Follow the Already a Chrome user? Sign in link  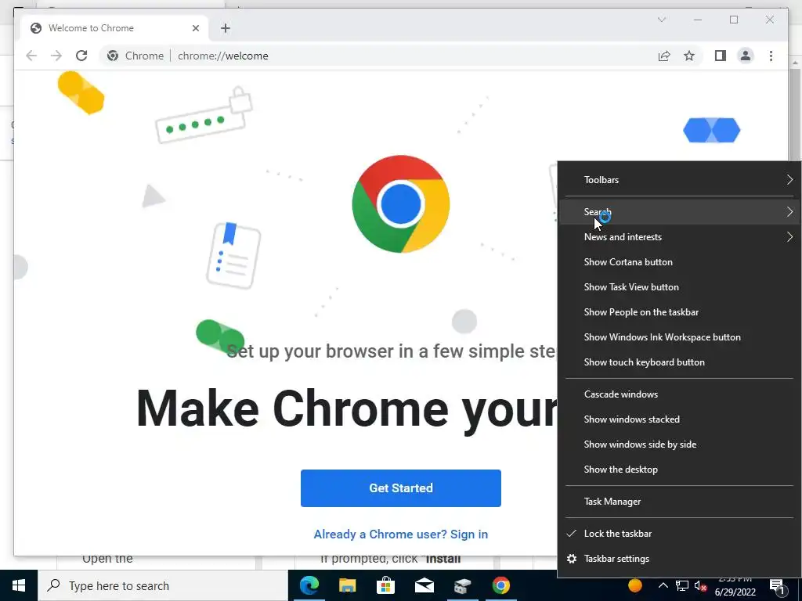tap(400, 534)
